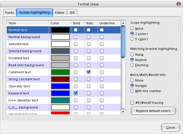Enable #if/#endif tracing checkbox
The image size is (183, 134).
(x=132, y=103)
